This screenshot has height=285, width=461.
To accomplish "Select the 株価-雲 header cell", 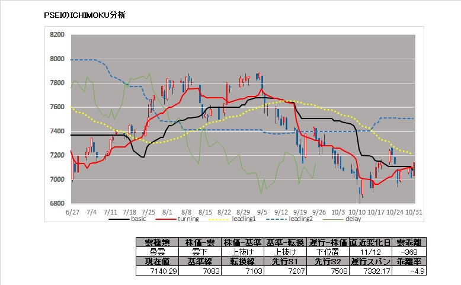I will tap(200, 242).
